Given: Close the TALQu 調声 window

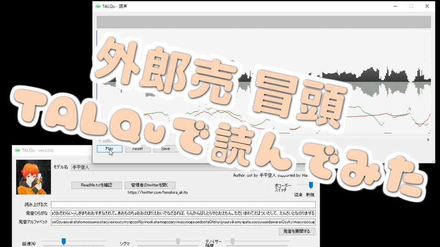Looking at the screenshot, I should 427,6.
